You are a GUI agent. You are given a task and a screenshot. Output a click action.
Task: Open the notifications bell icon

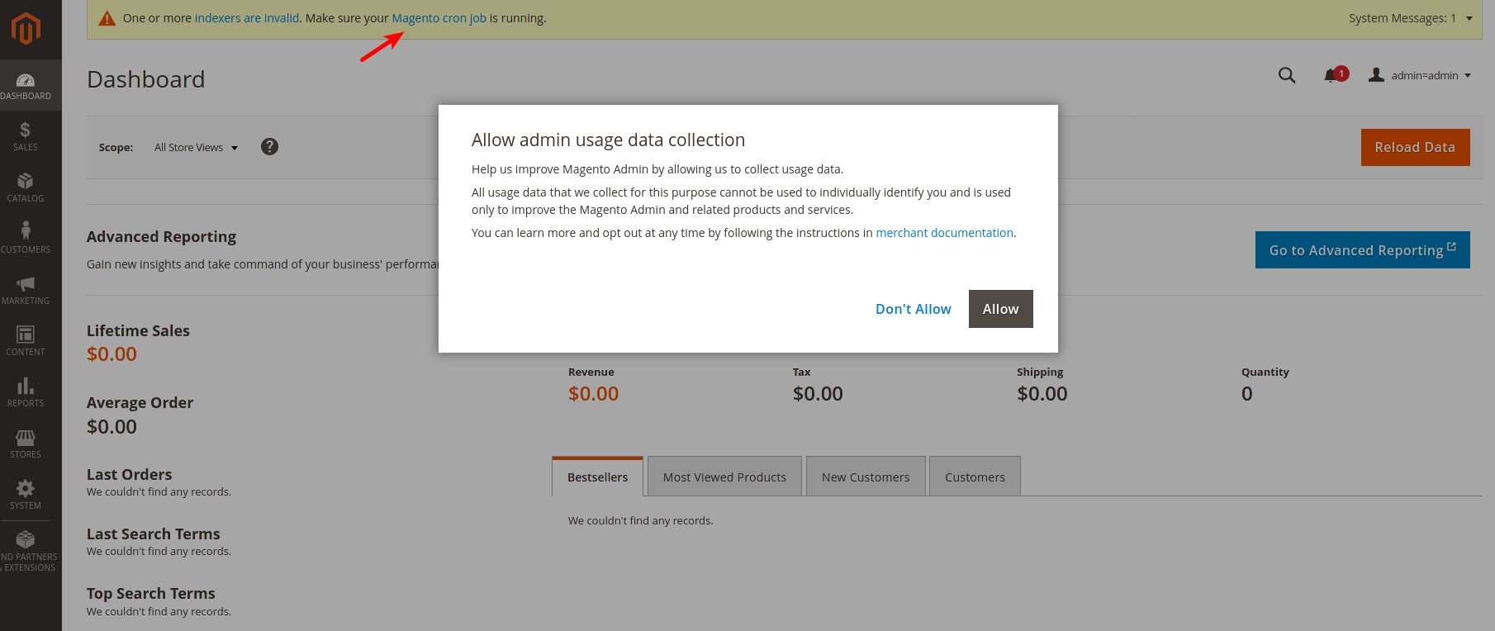click(x=1331, y=75)
